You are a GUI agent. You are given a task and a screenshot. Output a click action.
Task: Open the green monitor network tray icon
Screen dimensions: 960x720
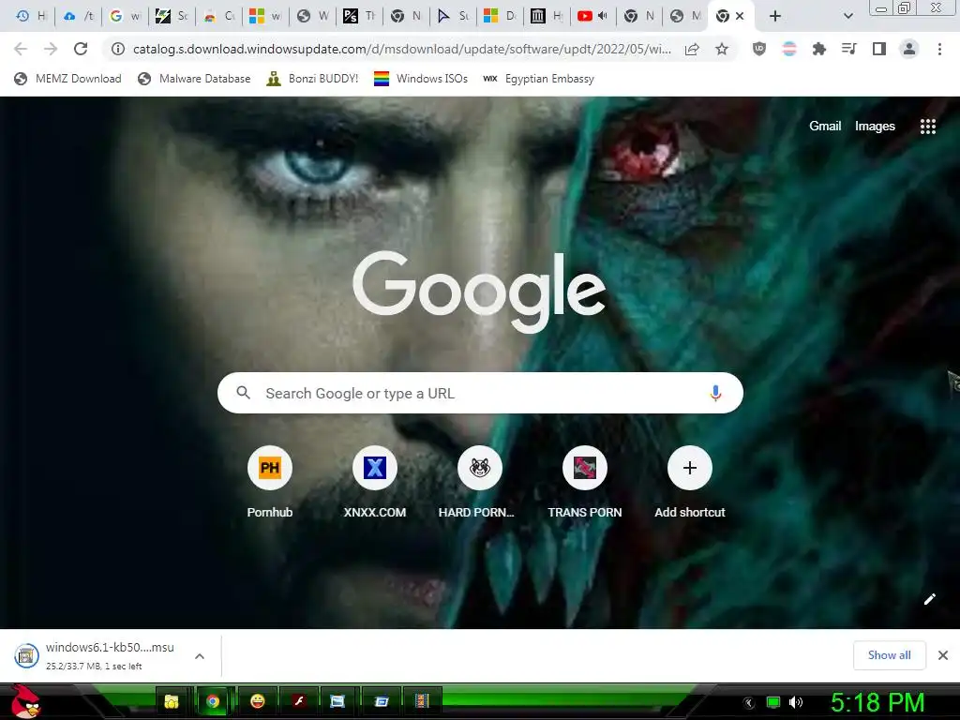coord(773,702)
